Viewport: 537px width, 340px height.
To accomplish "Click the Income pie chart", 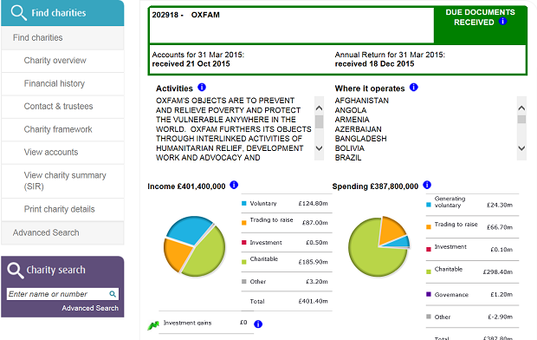I will [194, 246].
